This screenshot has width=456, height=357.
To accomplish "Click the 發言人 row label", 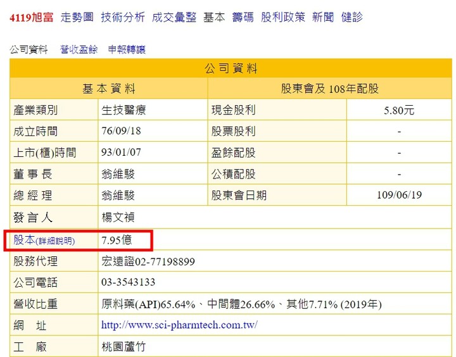I will click(32, 217).
